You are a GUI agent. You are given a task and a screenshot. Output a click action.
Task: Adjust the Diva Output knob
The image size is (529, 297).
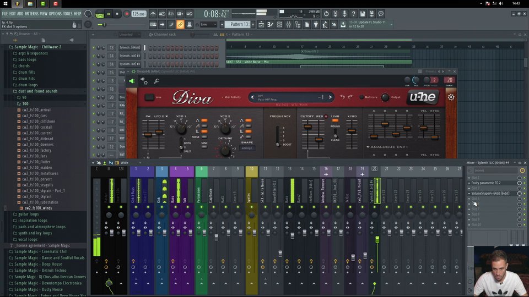pos(385,97)
